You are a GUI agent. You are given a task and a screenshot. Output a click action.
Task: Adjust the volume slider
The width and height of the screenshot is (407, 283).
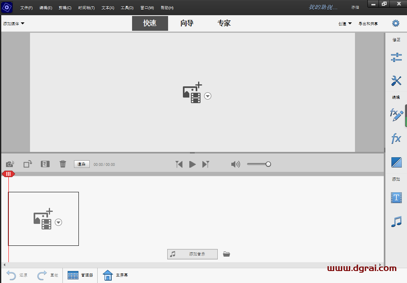[x=268, y=164]
